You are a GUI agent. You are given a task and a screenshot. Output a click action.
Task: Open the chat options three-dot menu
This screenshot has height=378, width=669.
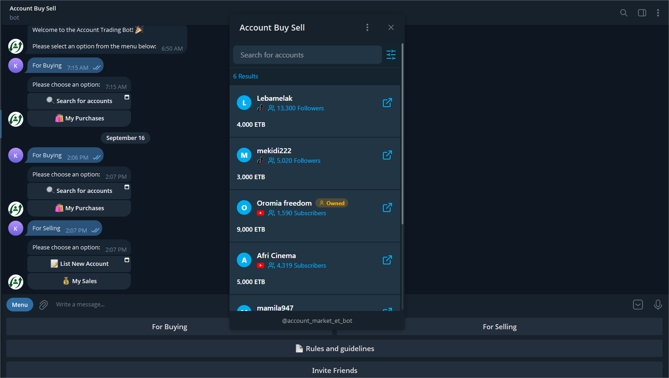[658, 13]
